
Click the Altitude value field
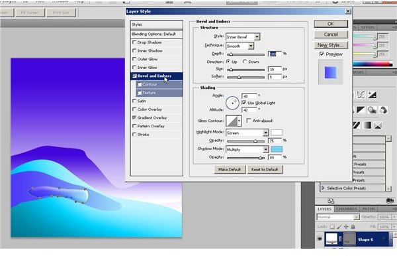249,110
